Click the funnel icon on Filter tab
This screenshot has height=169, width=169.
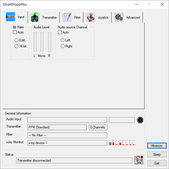click(x=67, y=17)
